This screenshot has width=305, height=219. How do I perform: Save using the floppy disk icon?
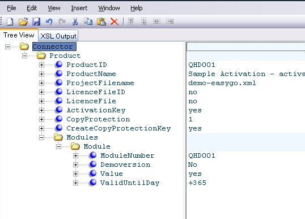36,22
